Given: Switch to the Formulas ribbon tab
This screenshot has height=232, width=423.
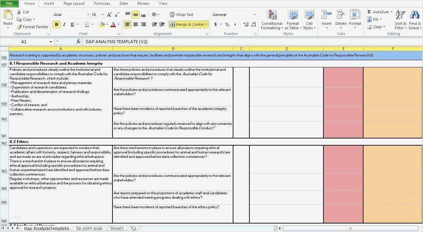Looking at the screenshot, I should click(x=102, y=3).
